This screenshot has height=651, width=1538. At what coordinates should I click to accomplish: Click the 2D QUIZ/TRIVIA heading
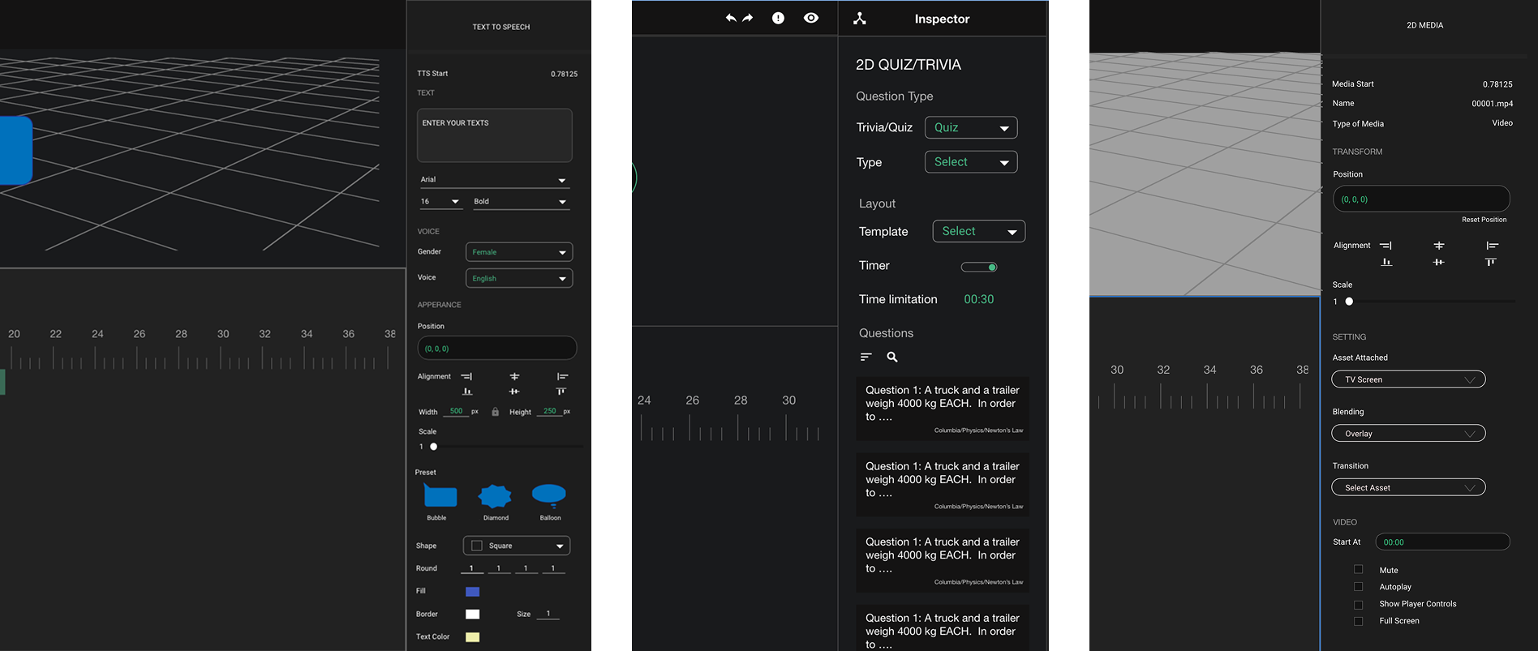pos(908,65)
